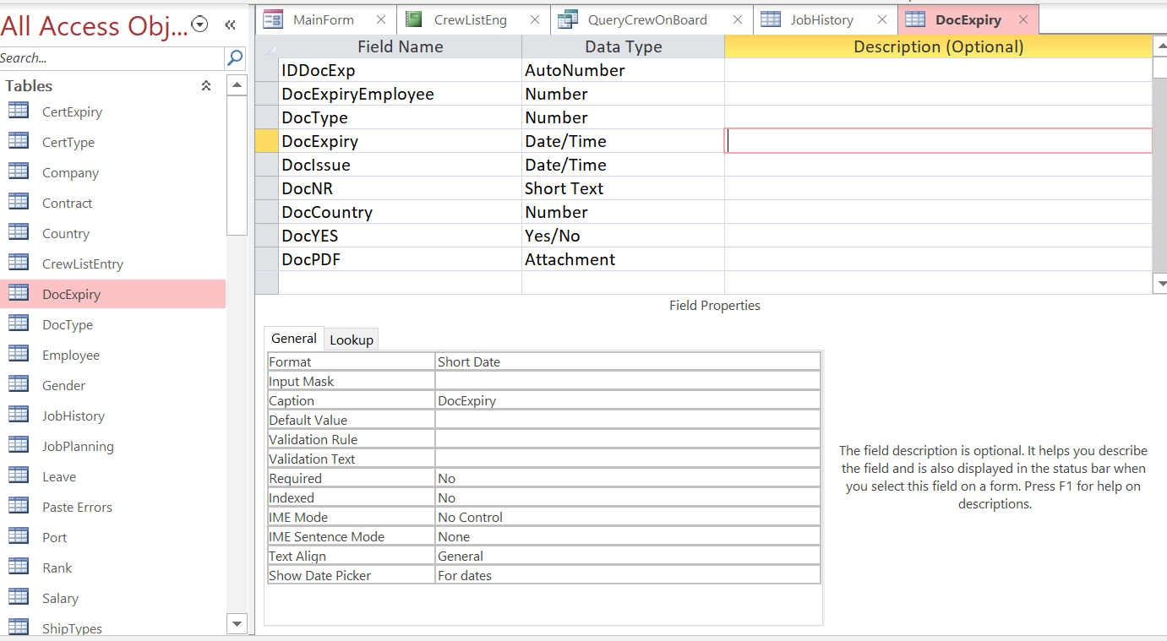
Task: Select the Employee table icon
Action: pyautogui.click(x=19, y=355)
